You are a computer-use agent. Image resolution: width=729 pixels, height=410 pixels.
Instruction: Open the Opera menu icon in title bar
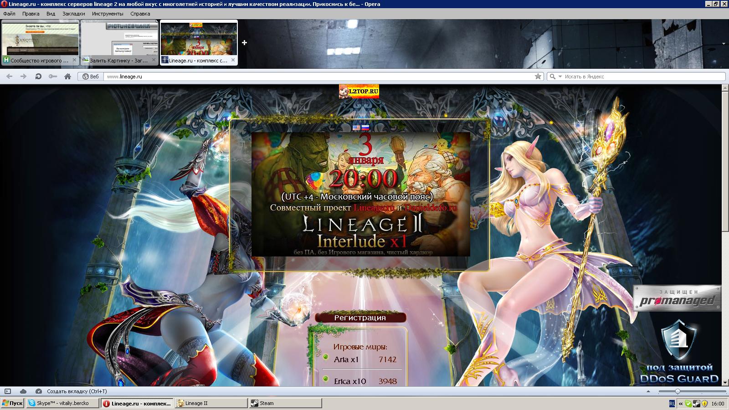(x=4, y=4)
